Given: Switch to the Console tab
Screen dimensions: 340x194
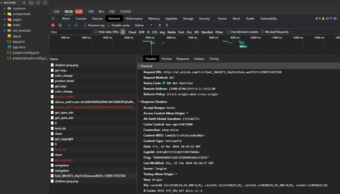Looking at the screenshot, I should pyautogui.click(x=81, y=19).
